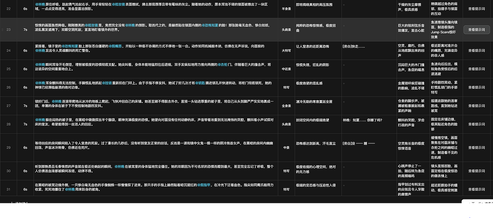Click mood cell 惊慌失措，狂乱的阴影
The height and width of the screenshot is (218, 493).
click(318, 69)
